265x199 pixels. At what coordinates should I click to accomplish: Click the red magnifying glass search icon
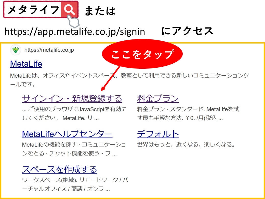tap(69, 10)
